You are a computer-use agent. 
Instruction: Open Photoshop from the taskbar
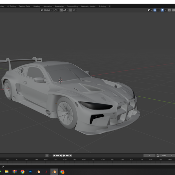pos(31,172)
